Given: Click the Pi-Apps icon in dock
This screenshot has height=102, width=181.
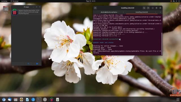Looking at the screenshot, I should (x=51, y=99).
